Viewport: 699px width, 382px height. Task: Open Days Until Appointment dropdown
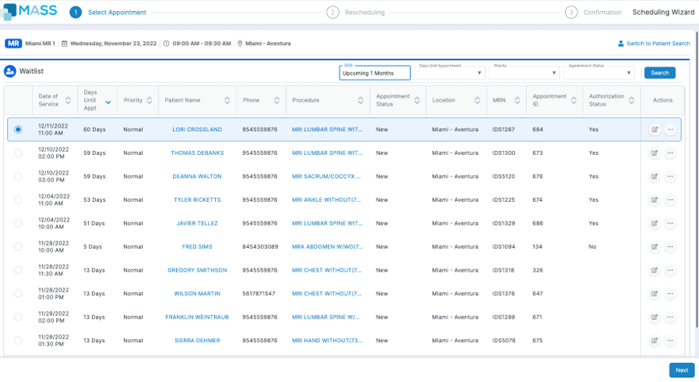click(449, 73)
